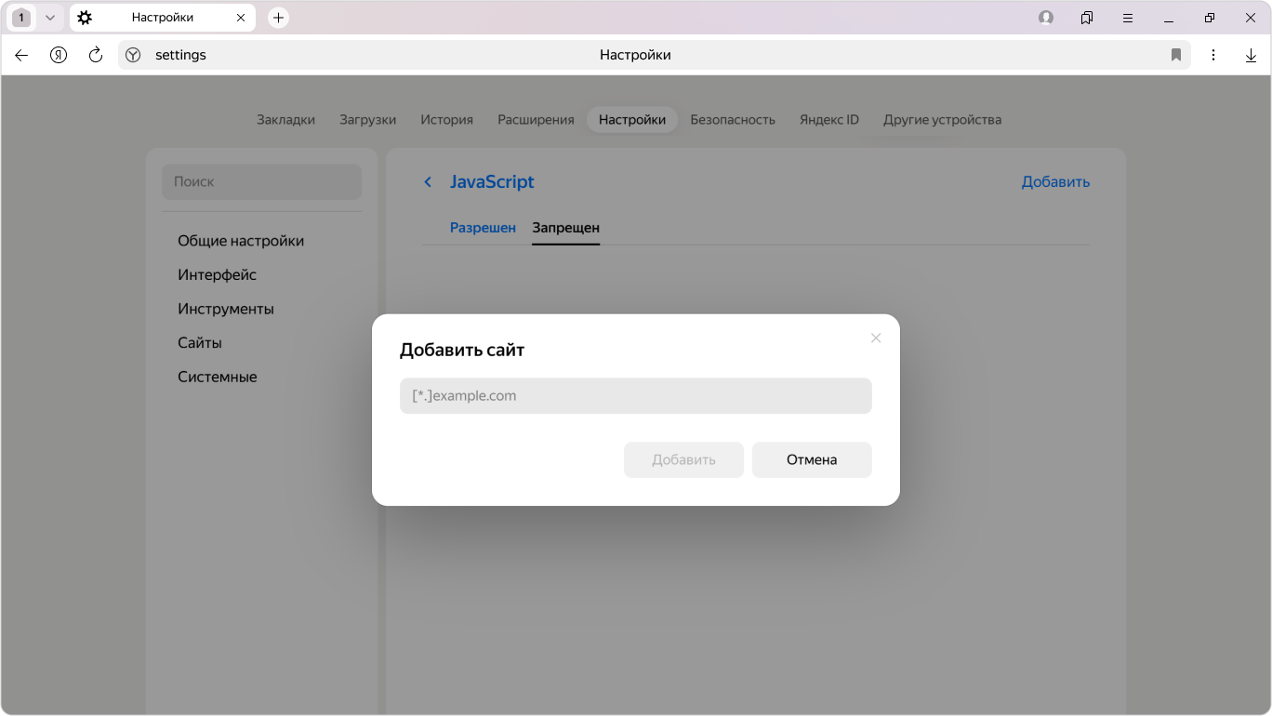This screenshot has height=716, width=1272.
Task: Open the Расширения section
Action: point(536,120)
